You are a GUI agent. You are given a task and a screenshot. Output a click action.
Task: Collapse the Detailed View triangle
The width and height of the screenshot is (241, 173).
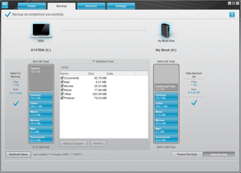[93, 61]
